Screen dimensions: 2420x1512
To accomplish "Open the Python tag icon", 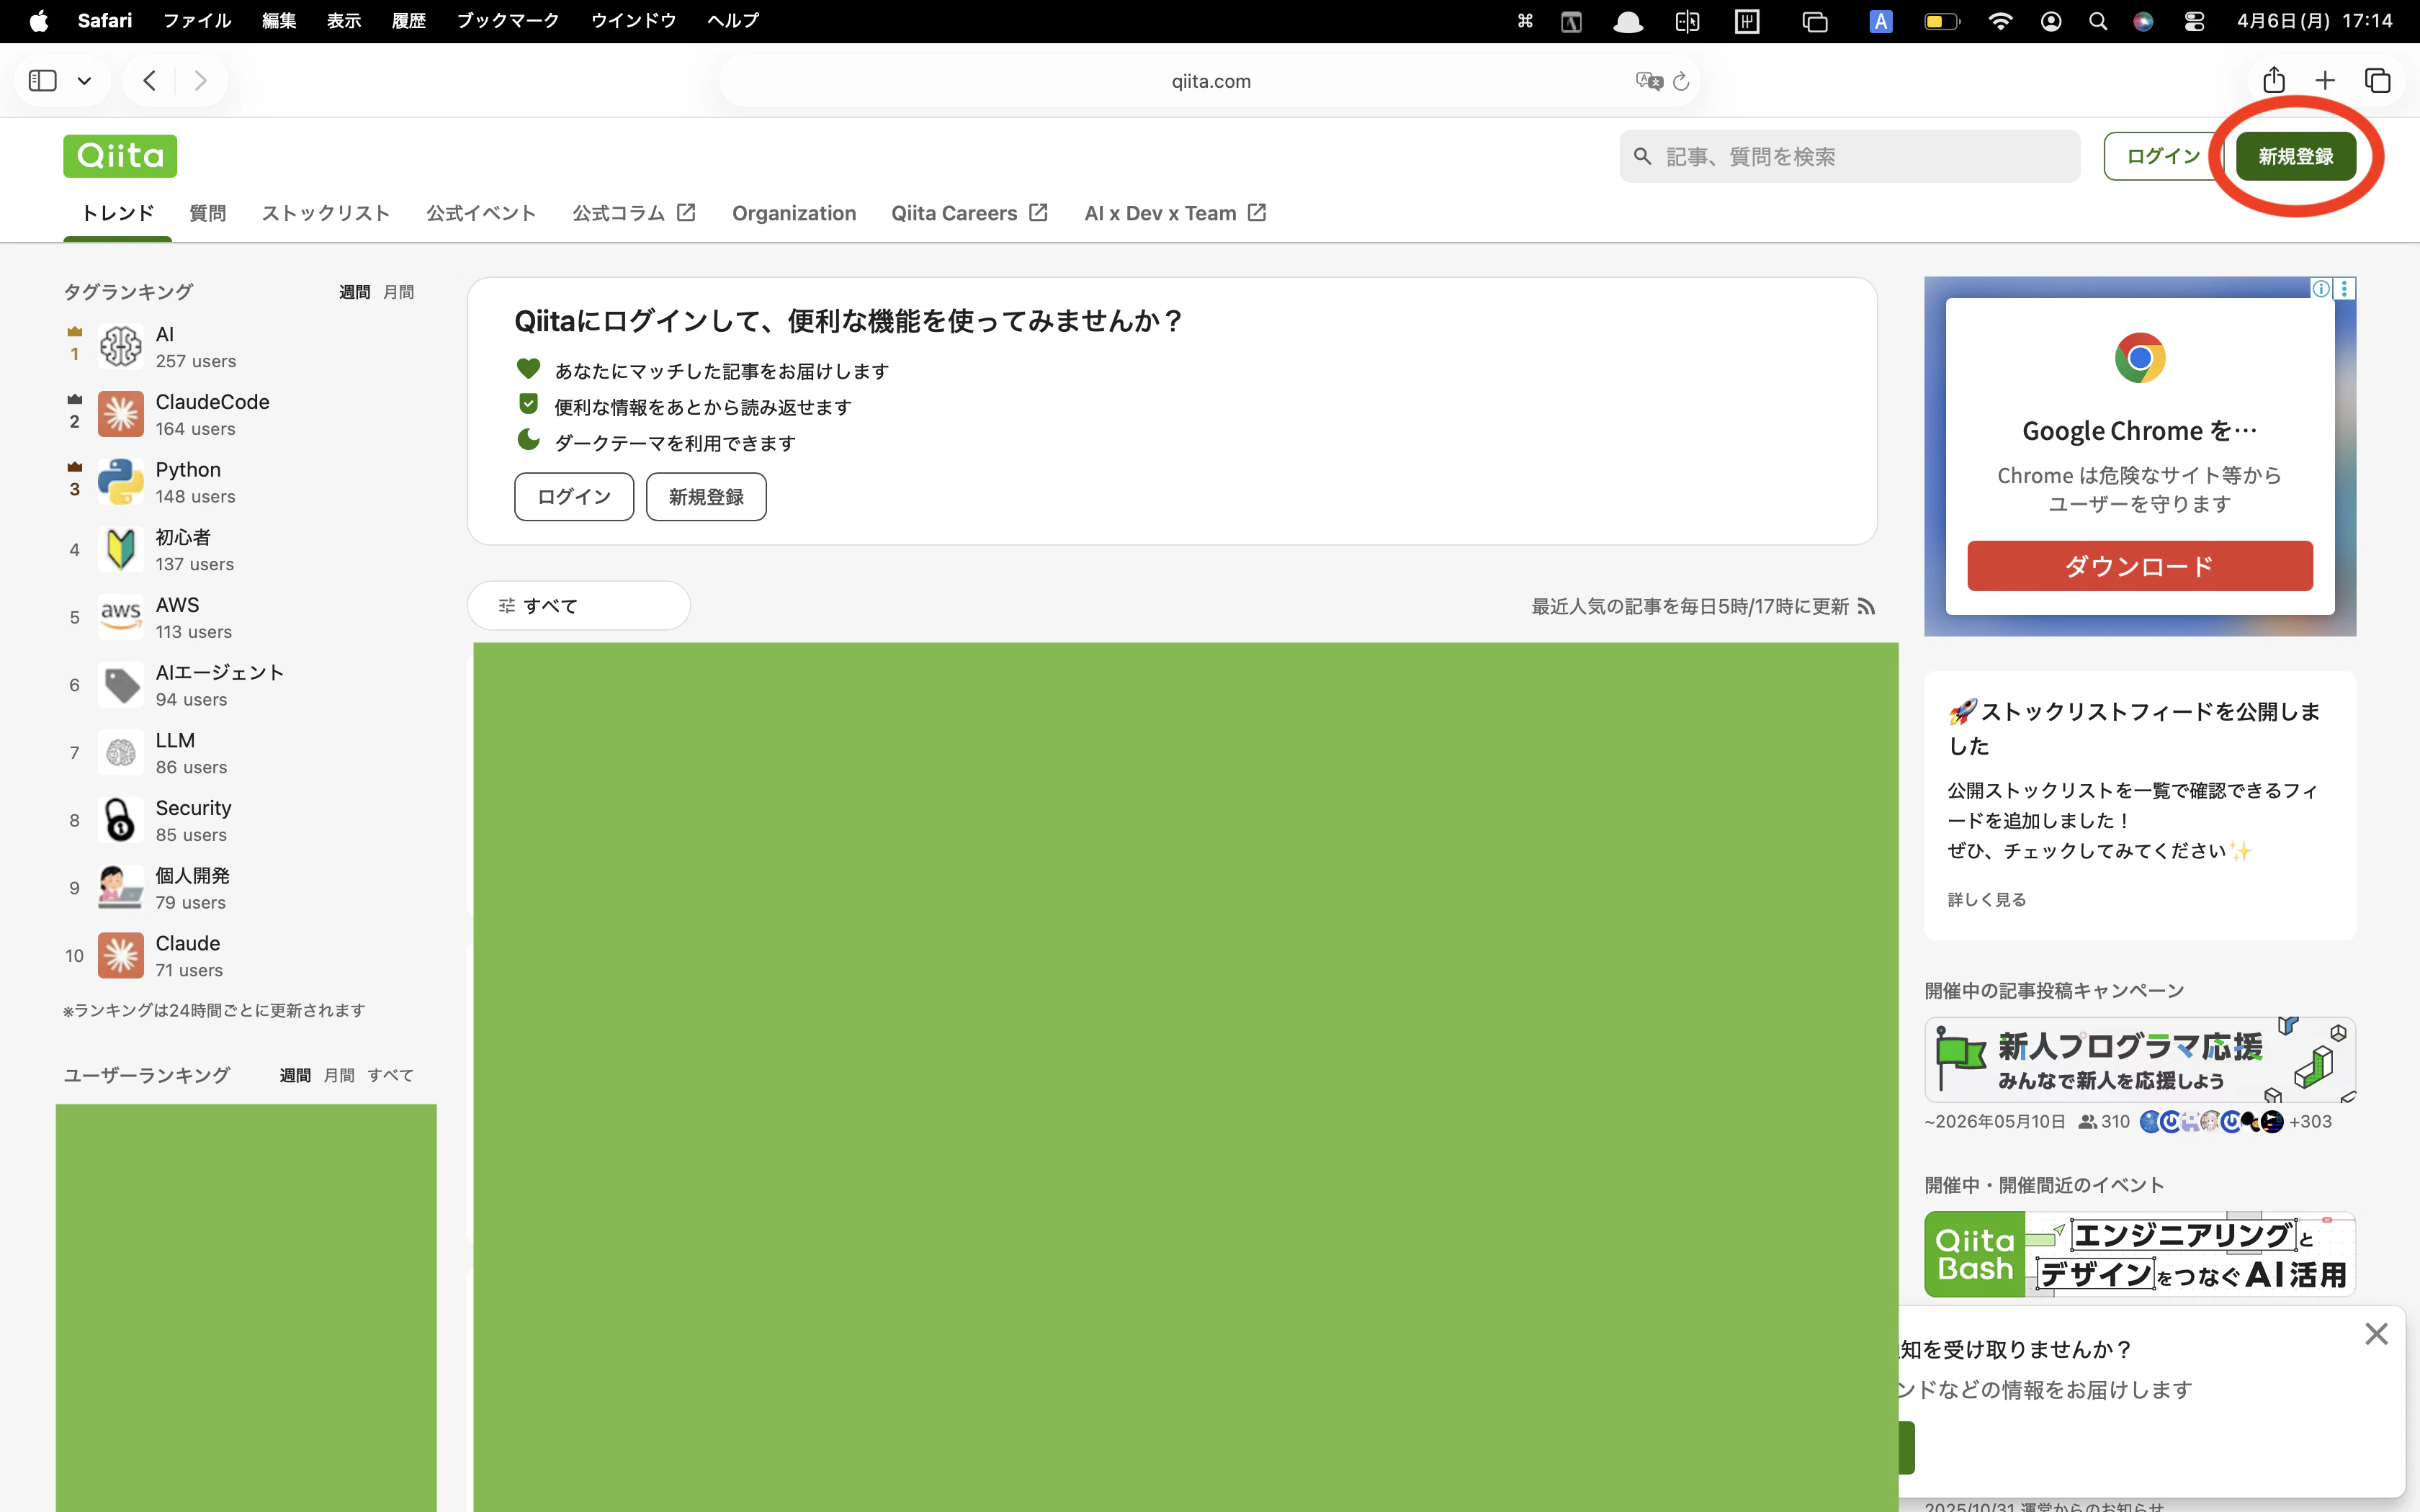I will [121, 482].
